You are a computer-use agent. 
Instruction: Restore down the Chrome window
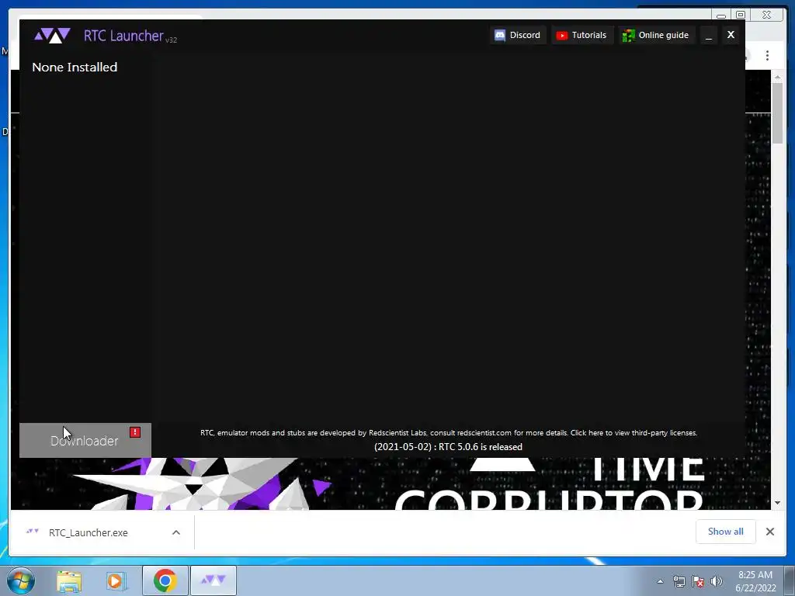[x=741, y=15]
